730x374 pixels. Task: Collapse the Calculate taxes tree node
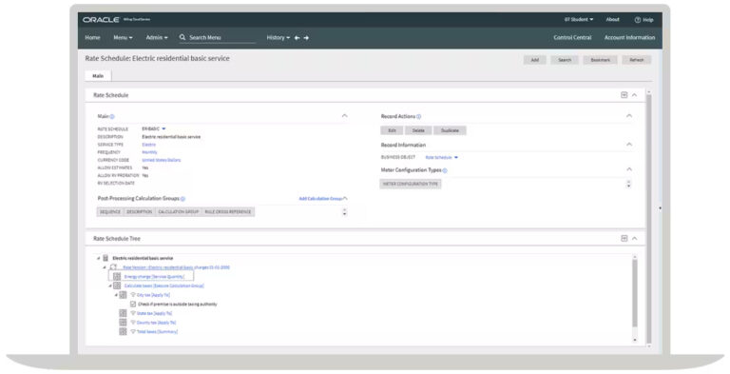coord(110,285)
